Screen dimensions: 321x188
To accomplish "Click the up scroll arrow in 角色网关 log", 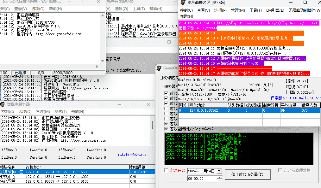I will click(103, 15).
